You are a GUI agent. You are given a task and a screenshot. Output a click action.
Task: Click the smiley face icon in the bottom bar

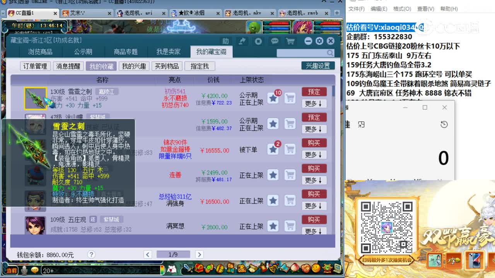click(x=316, y=268)
